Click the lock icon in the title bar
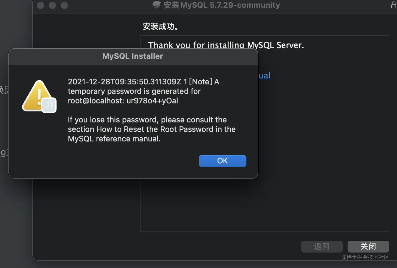The height and width of the screenshot is (268, 397). 393,5
